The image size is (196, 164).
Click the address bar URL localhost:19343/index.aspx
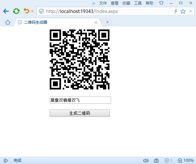click(82, 11)
